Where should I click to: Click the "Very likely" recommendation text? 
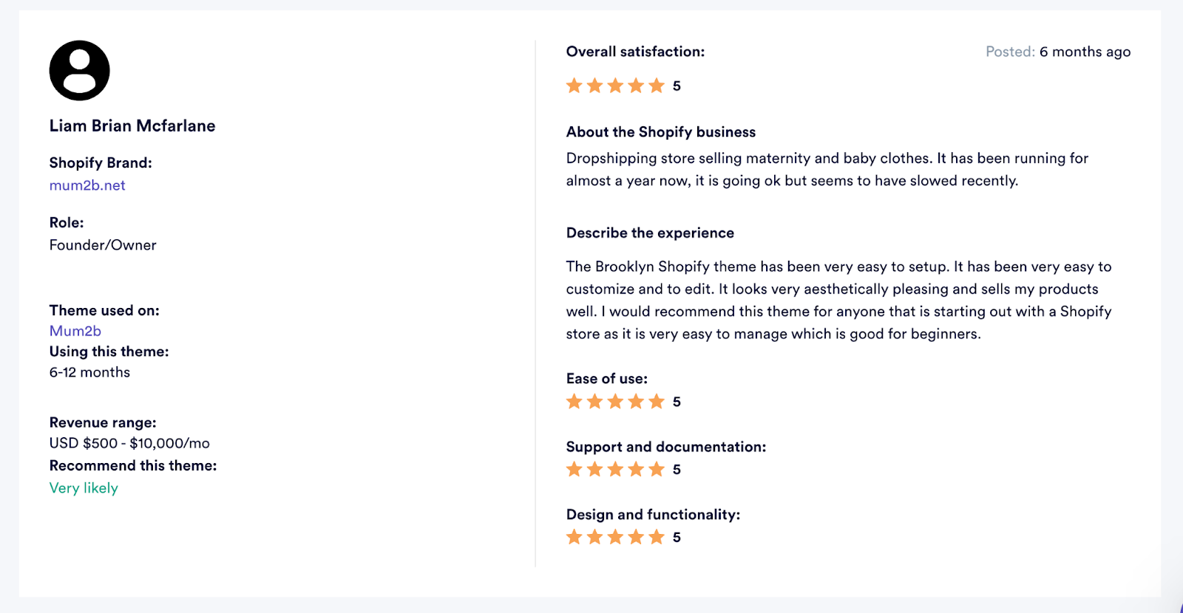pyautogui.click(x=84, y=488)
